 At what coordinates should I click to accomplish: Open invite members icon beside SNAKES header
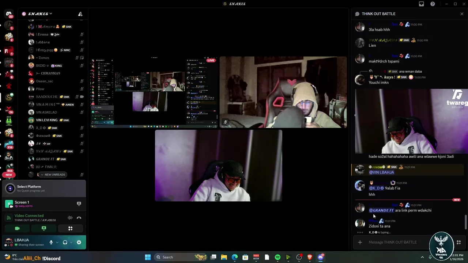point(80,14)
